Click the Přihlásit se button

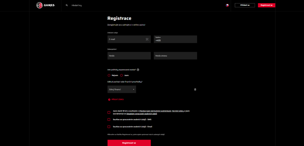[245, 5]
